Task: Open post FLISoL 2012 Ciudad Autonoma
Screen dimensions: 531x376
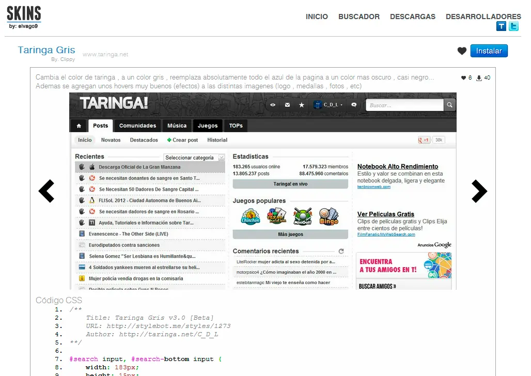Action: click(150, 200)
